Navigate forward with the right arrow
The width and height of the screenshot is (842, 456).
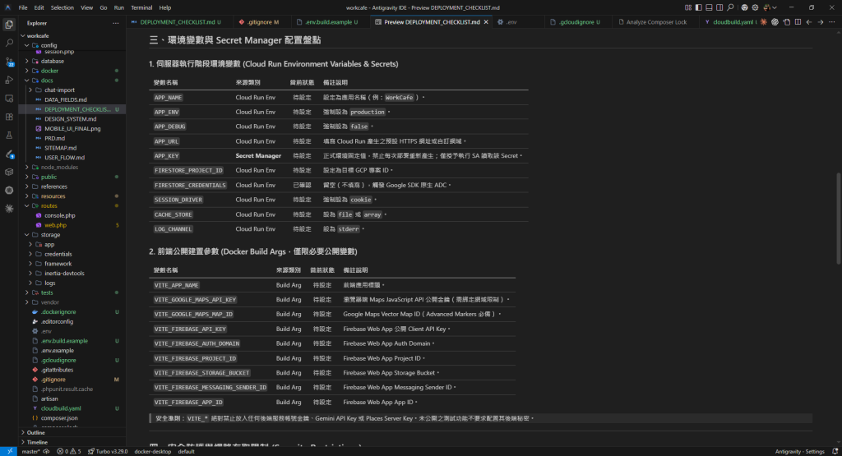tap(821, 22)
